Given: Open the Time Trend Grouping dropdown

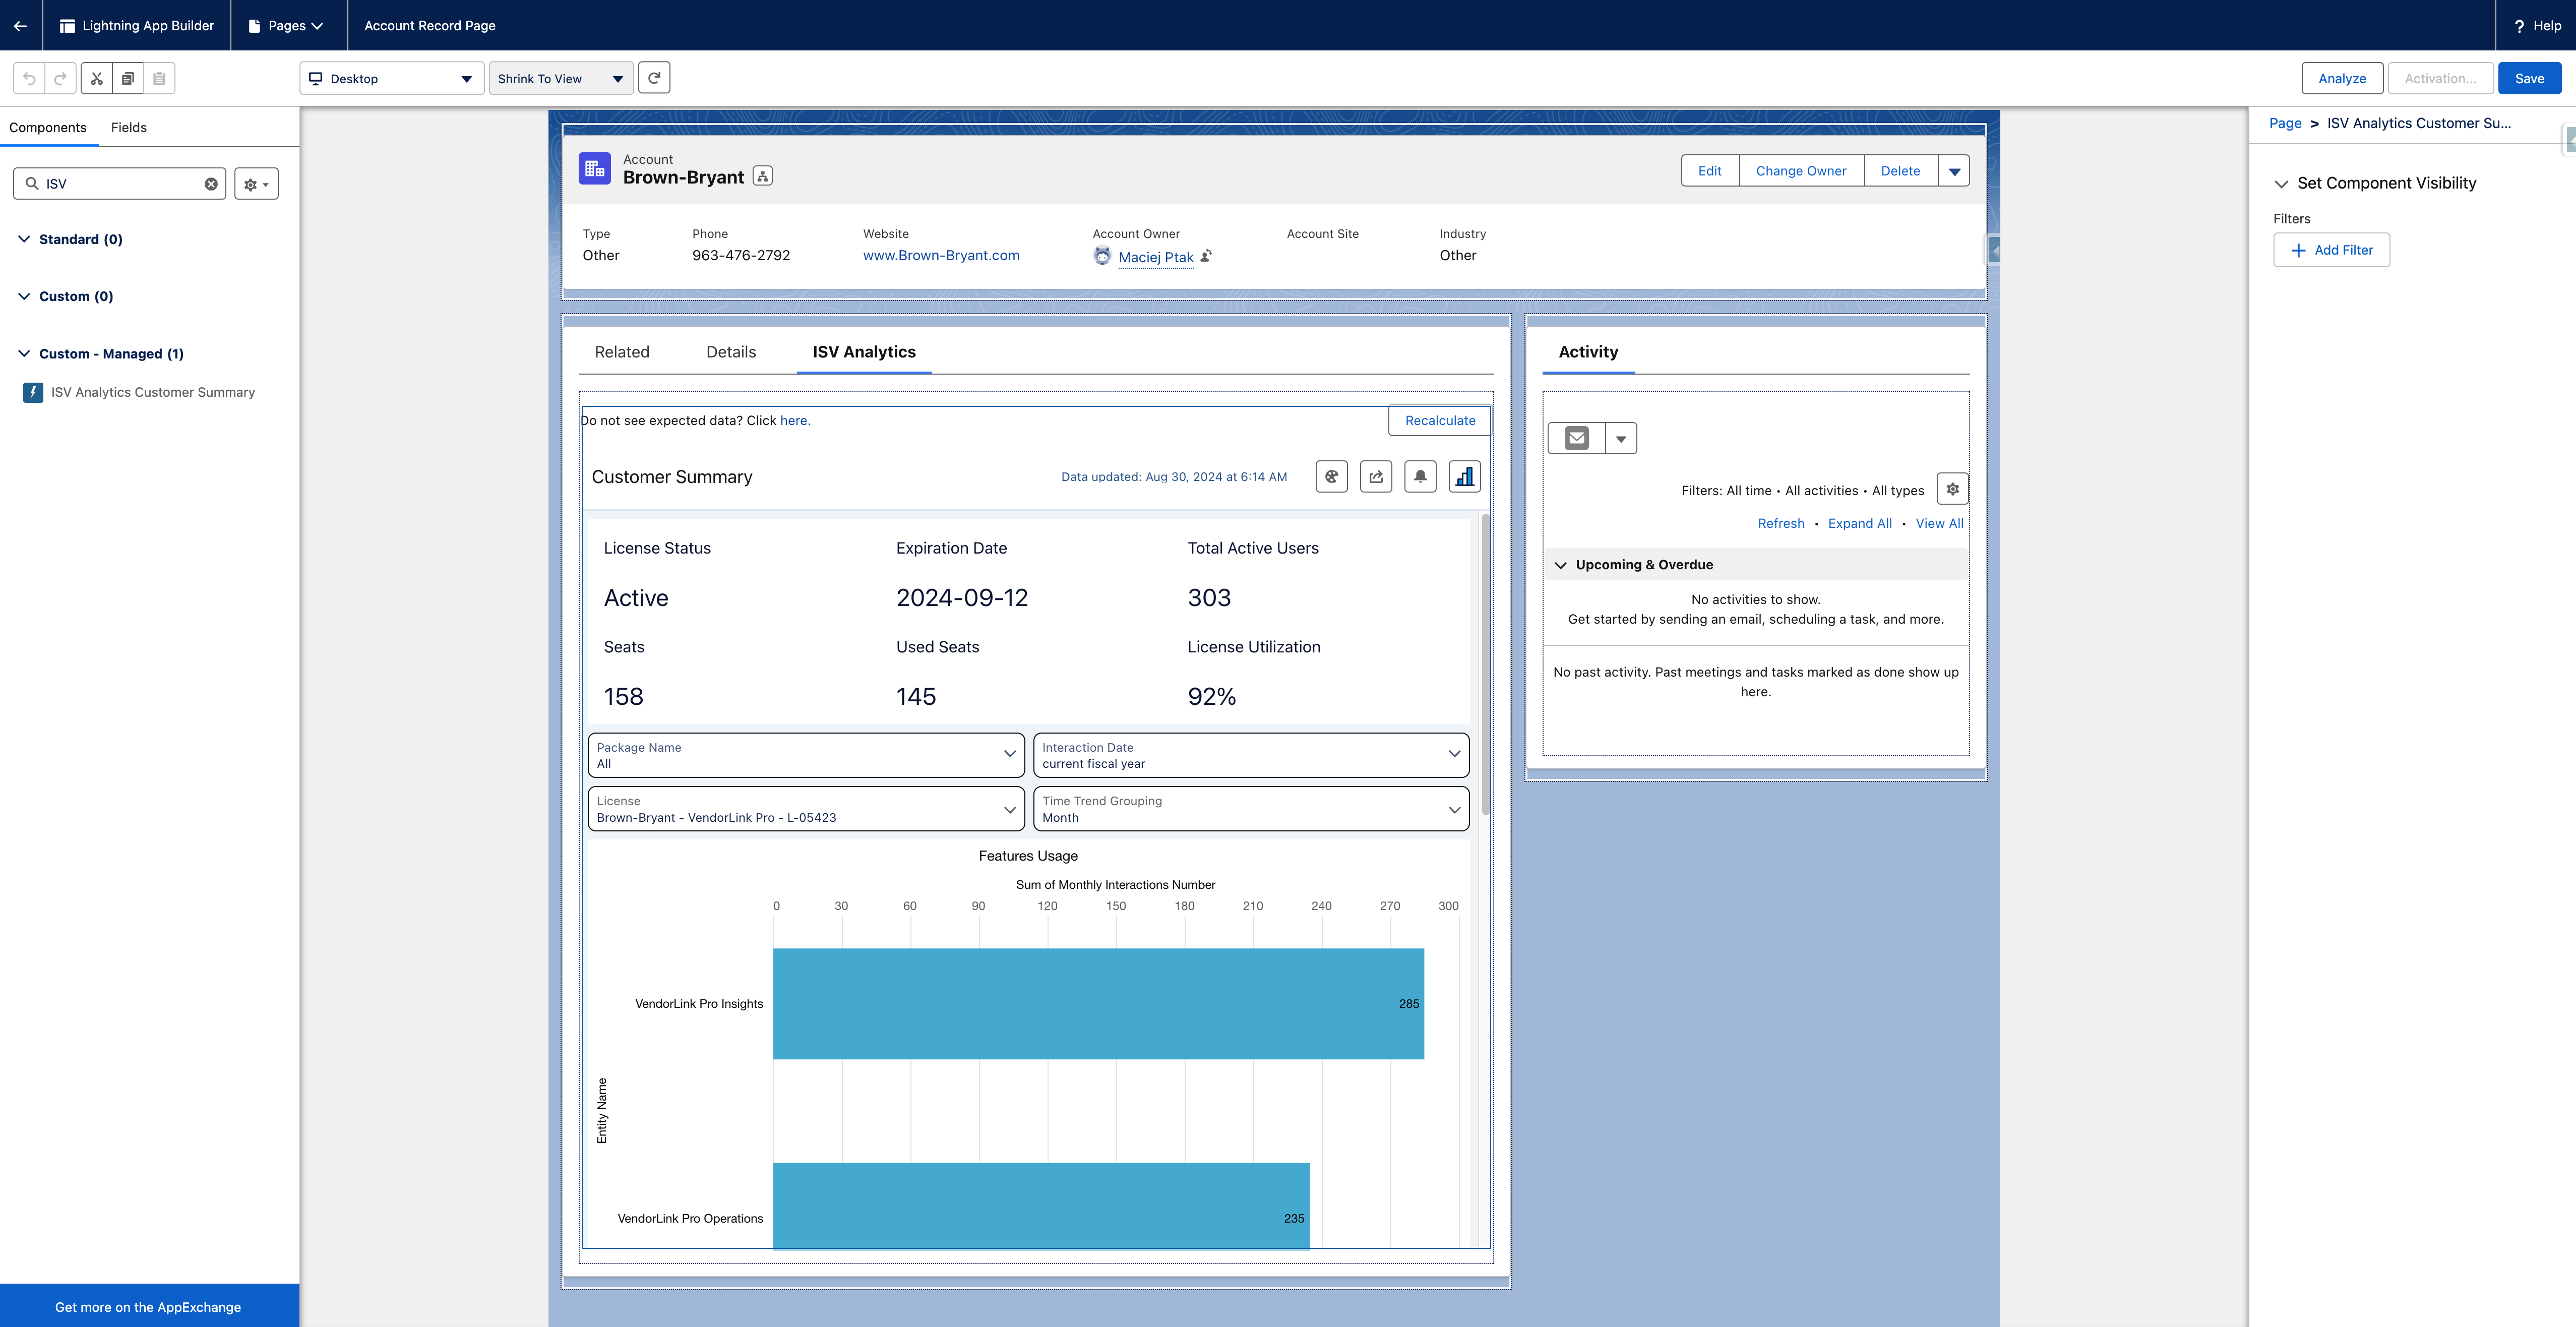Looking at the screenshot, I should (x=1251, y=809).
